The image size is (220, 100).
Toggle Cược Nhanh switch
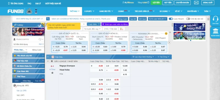point(171,19)
